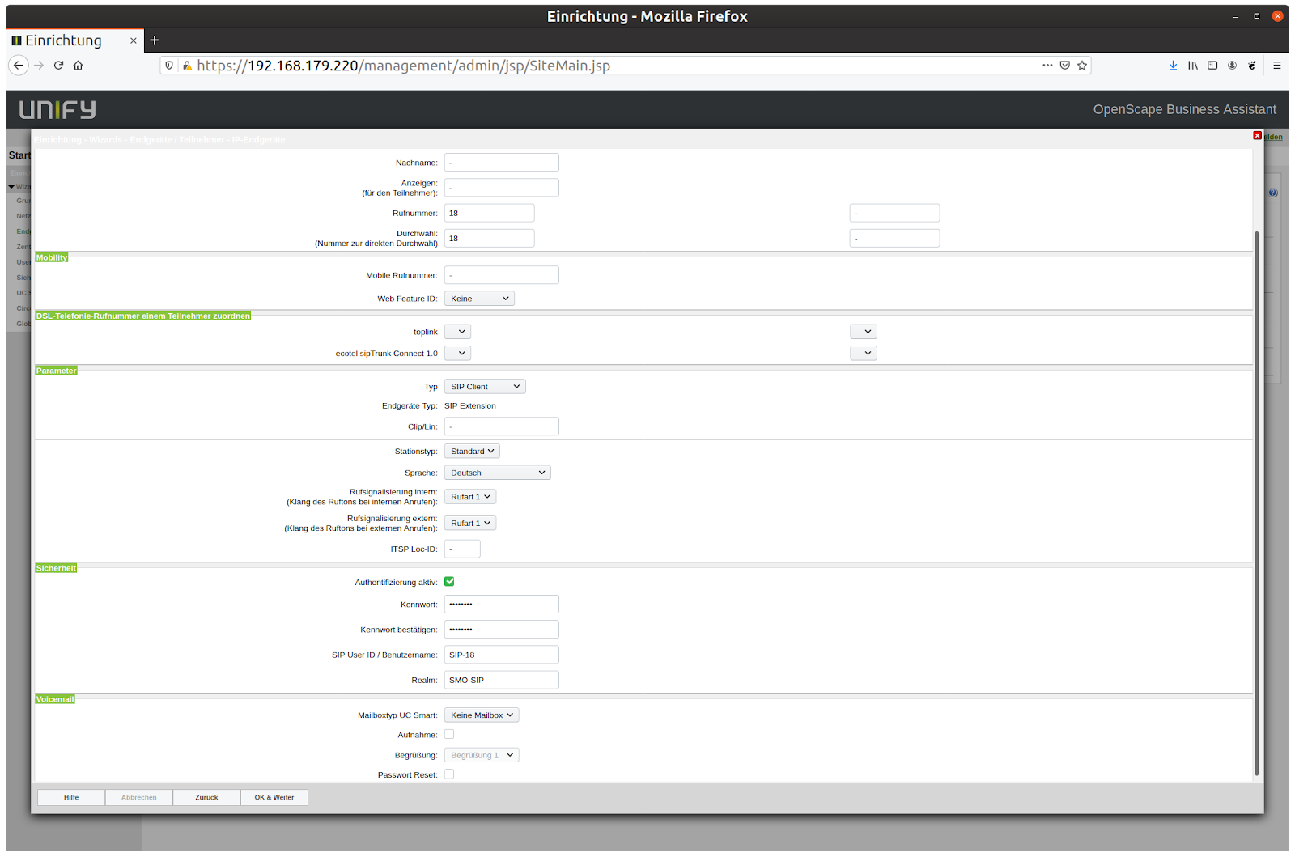Click the dialog vertical scrollbar

tap(1257, 502)
